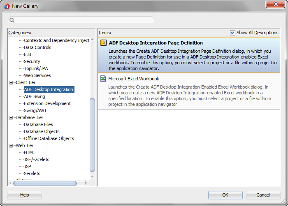
Task: Choose the Microsoft Excel Workbook item
Action: pyautogui.click(x=189, y=91)
